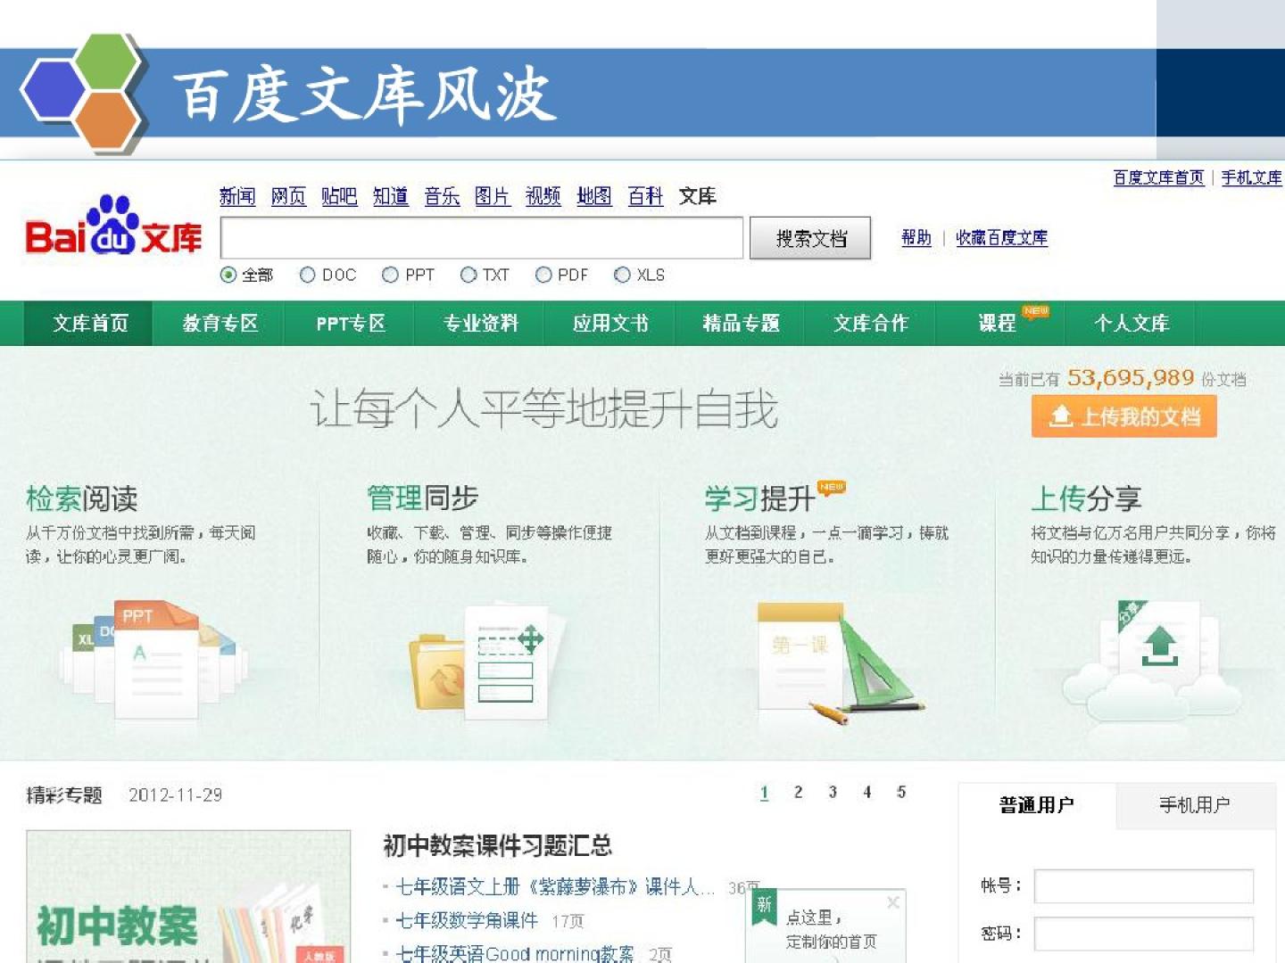Open the 教育专区 navigation tab

pos(220,324)
